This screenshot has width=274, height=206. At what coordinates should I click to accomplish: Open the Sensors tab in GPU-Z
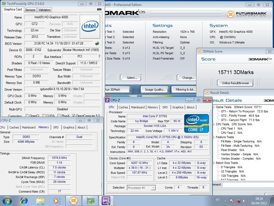30,10
